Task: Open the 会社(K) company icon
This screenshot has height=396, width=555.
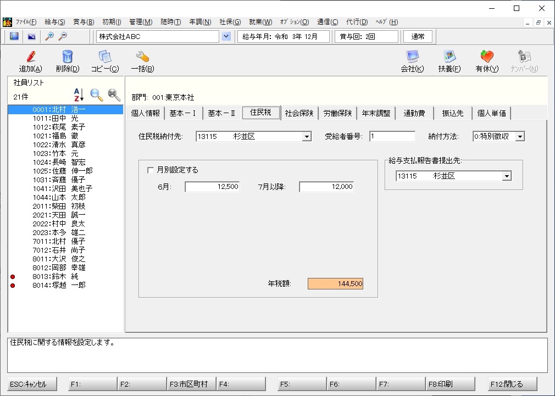Action: tap(412, 57)
